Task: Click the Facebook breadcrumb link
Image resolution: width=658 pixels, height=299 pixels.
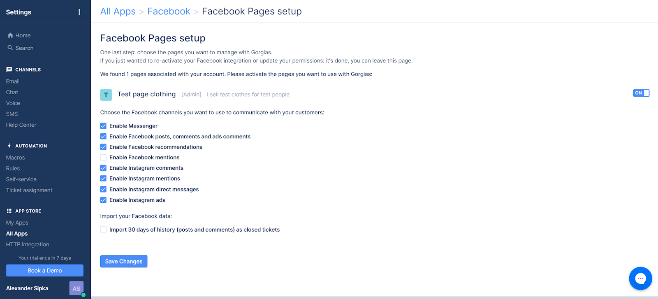Action: (169, 12)
